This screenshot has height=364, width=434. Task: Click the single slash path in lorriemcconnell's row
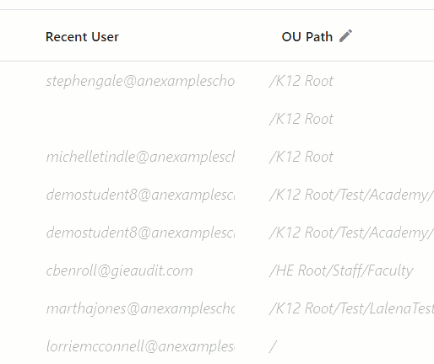coord(273,346)
